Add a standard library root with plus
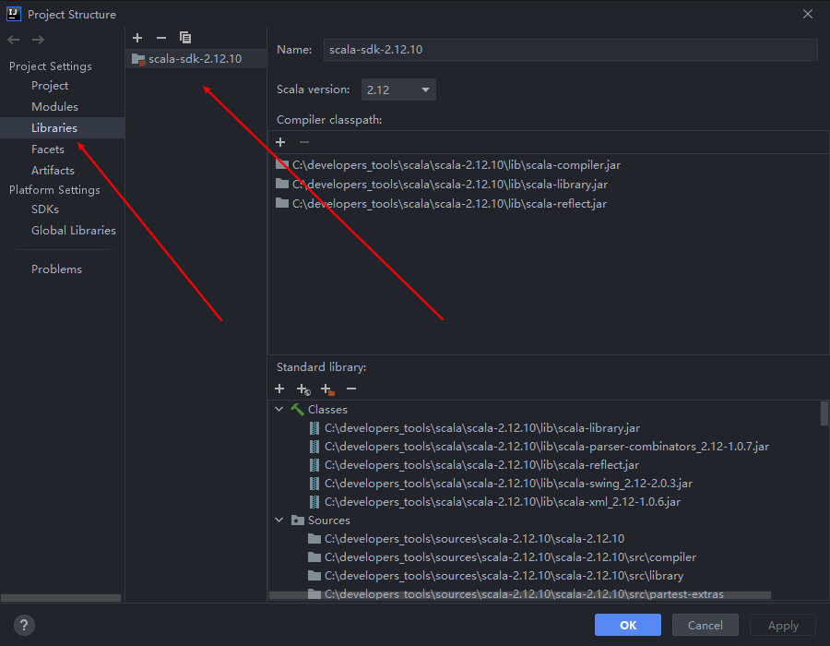This screenshot has height=646, width=830. point(279,389)
